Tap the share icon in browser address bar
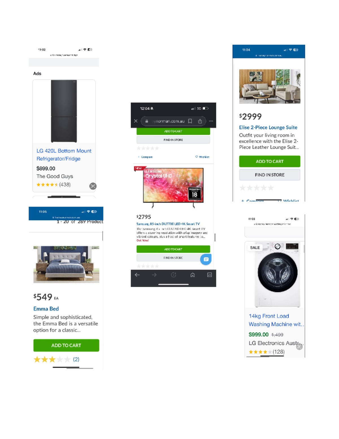Viewport: 339px width, 439px height. point(200,121)
